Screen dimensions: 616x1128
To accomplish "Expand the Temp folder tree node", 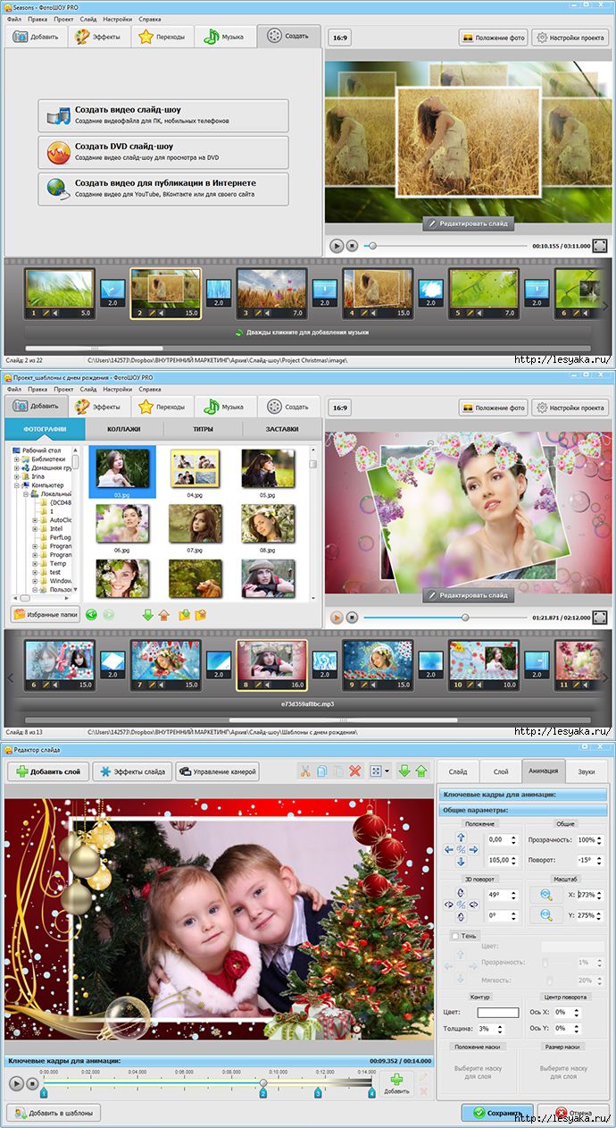I will click(35, 563).
